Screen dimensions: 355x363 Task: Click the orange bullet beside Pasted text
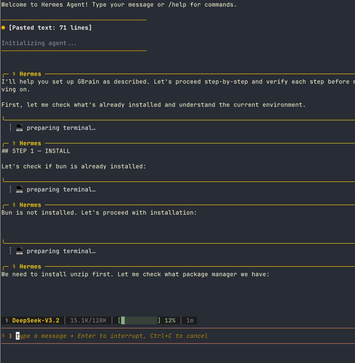3,28
